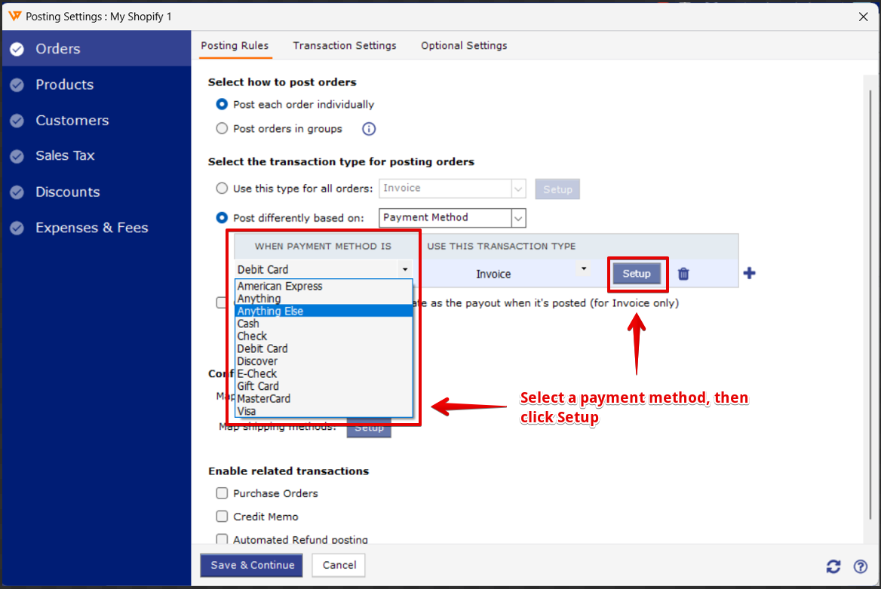Click the vertical scrollbar on the right
Screen dimensions: 881x589
[x=870, y=302]
